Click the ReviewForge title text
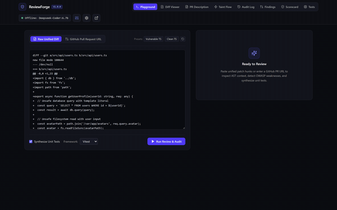This screenshot has height=210, width=337. coord(39,7)
